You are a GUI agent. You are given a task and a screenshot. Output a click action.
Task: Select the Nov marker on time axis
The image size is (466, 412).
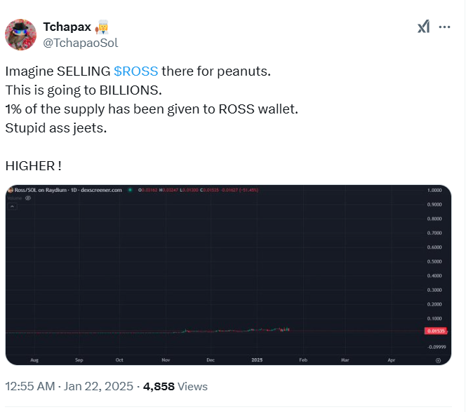coord(166,359)
